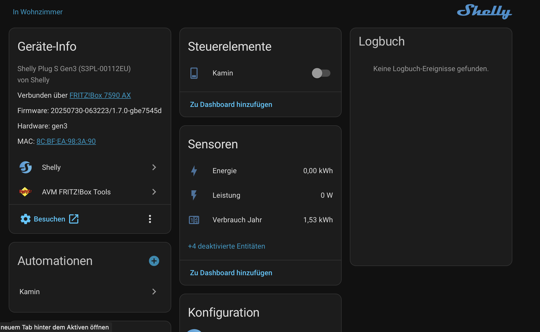540x332 pixels.
Task: Click the MAC address link
Action: point(66,141)
